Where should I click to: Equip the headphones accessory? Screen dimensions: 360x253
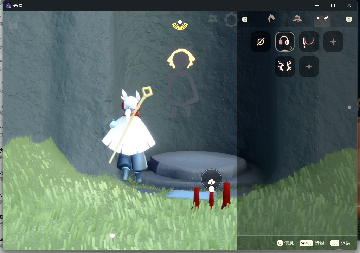tap(285, 42)
